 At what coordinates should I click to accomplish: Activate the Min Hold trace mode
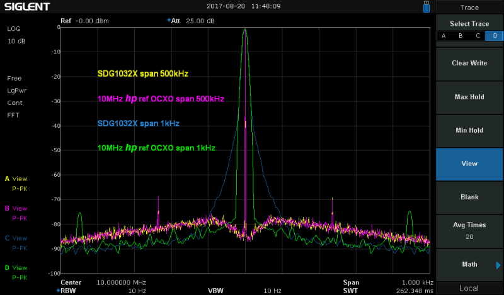[469, 130]
